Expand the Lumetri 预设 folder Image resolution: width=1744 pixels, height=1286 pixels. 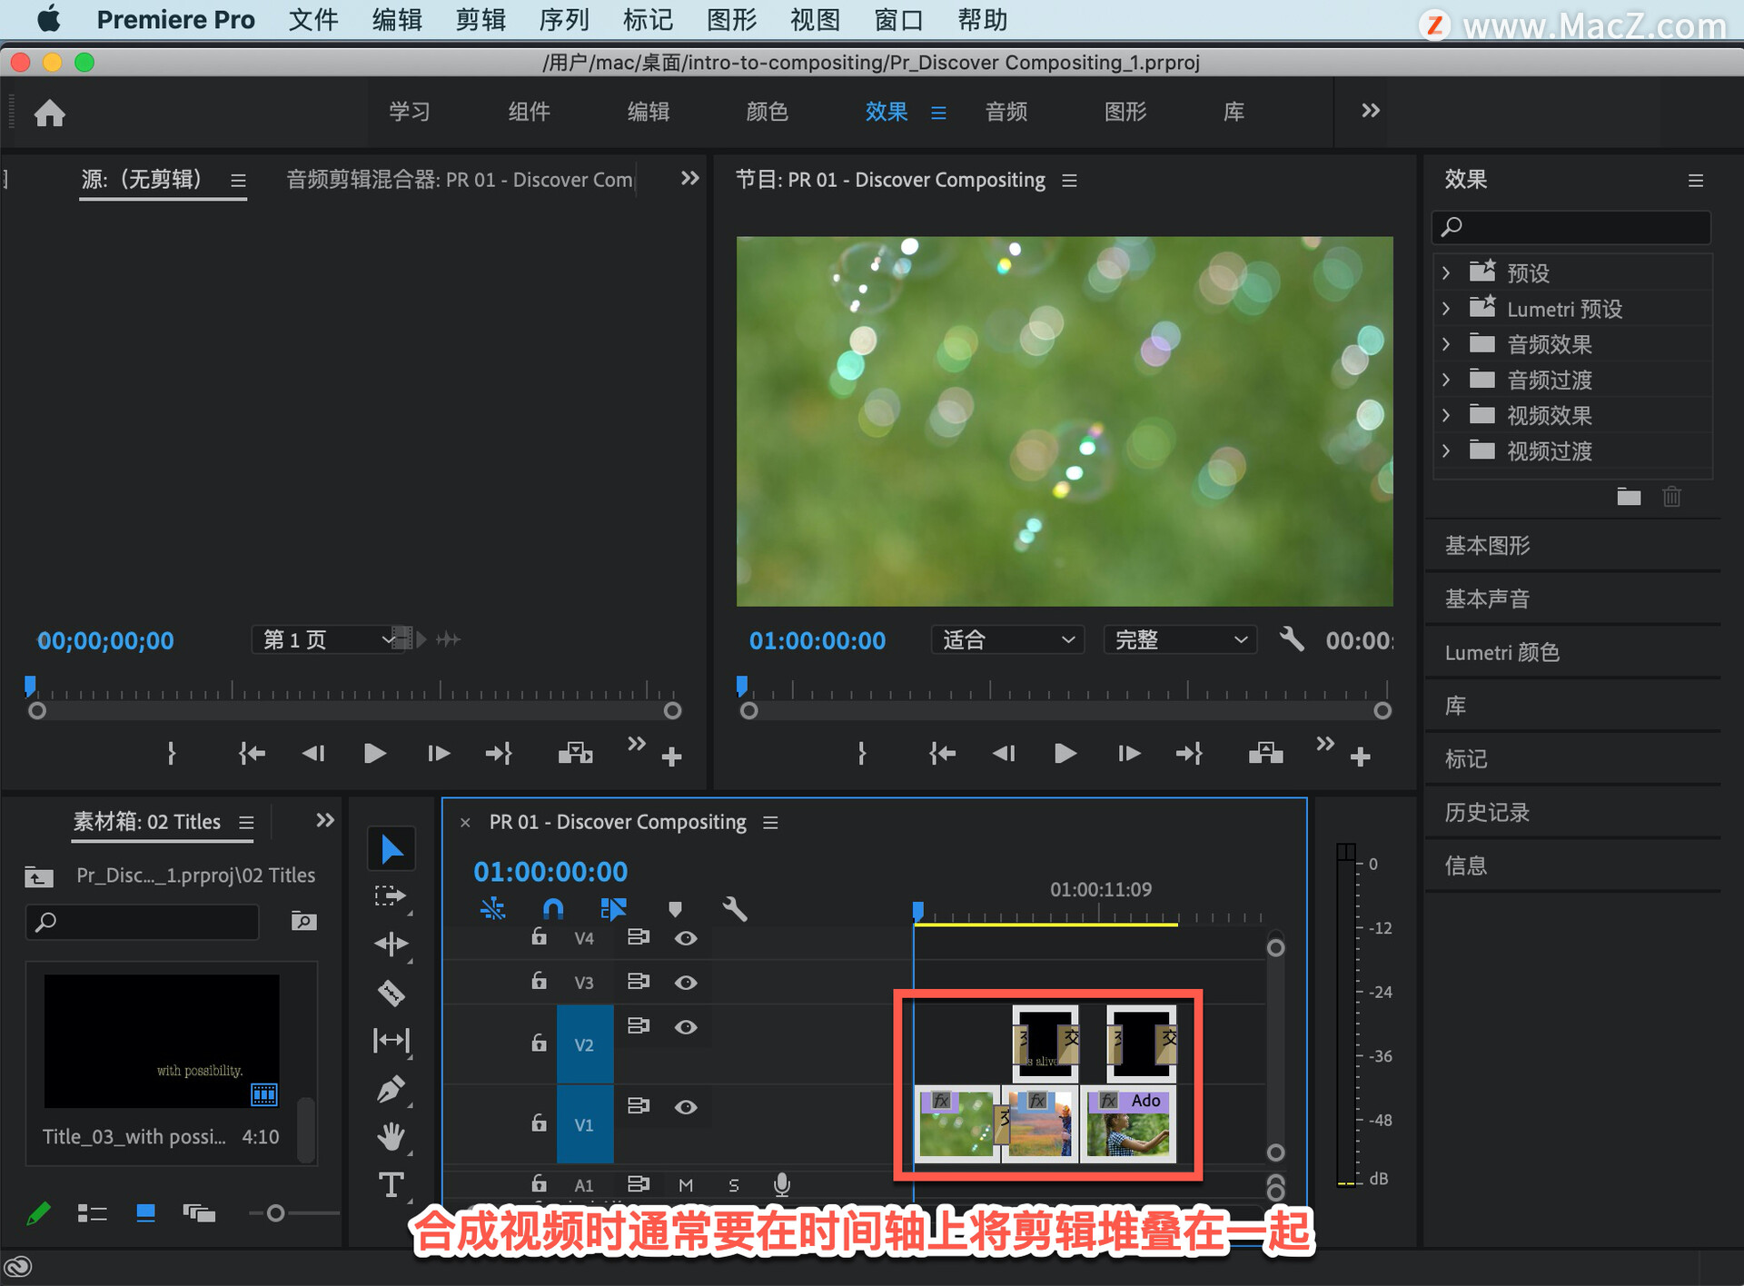pyautogui.click(x=1446, y=309)
